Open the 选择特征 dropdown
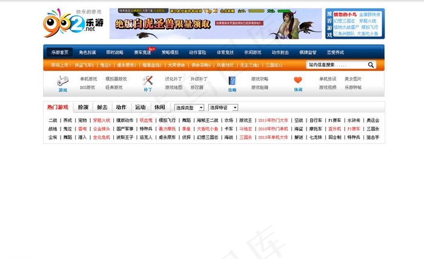This screenshot has width=424, height=259. (x=223, y=107)
